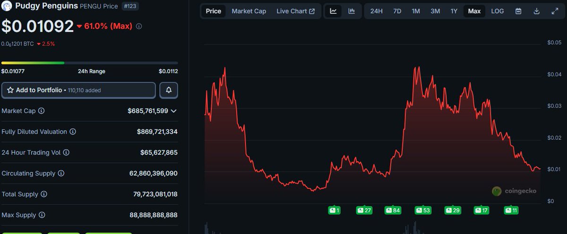
Task: Set the chart range to 1Y
Action: 454,11
